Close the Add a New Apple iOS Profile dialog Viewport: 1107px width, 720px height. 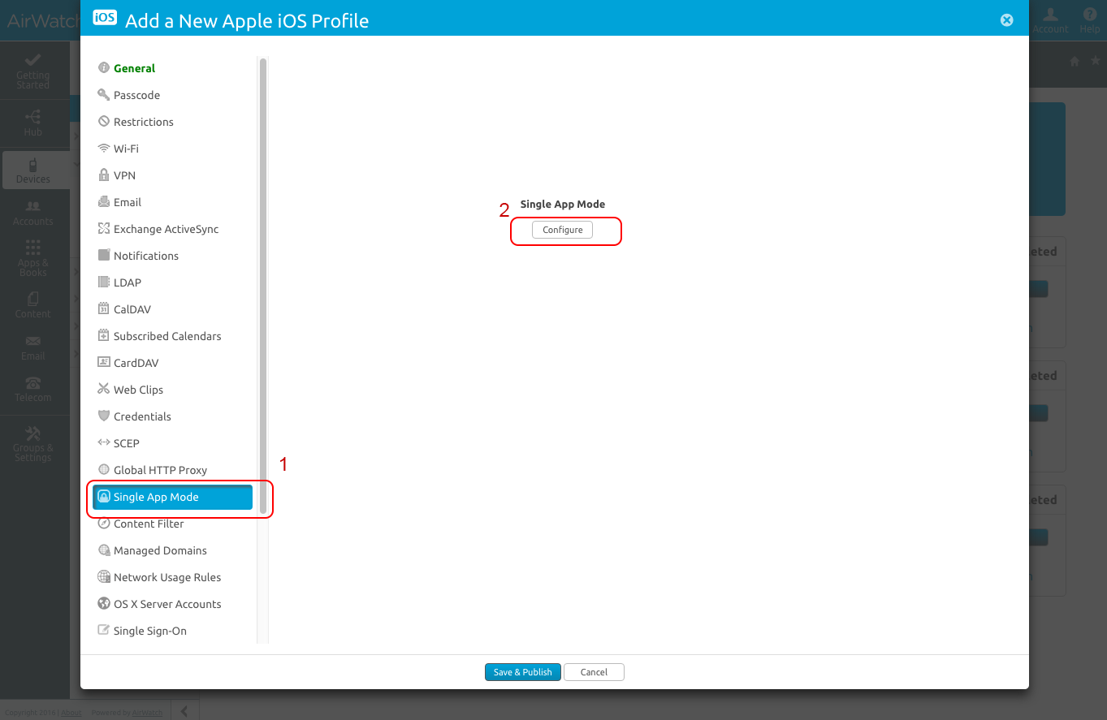(x=1007, y=20)
